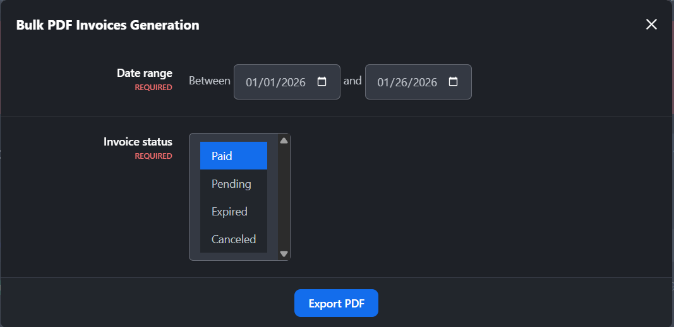Screen dimensions: 674x327
Task: Click the Bulk PDF Invoices Generation title
Action: click(107, 25)
